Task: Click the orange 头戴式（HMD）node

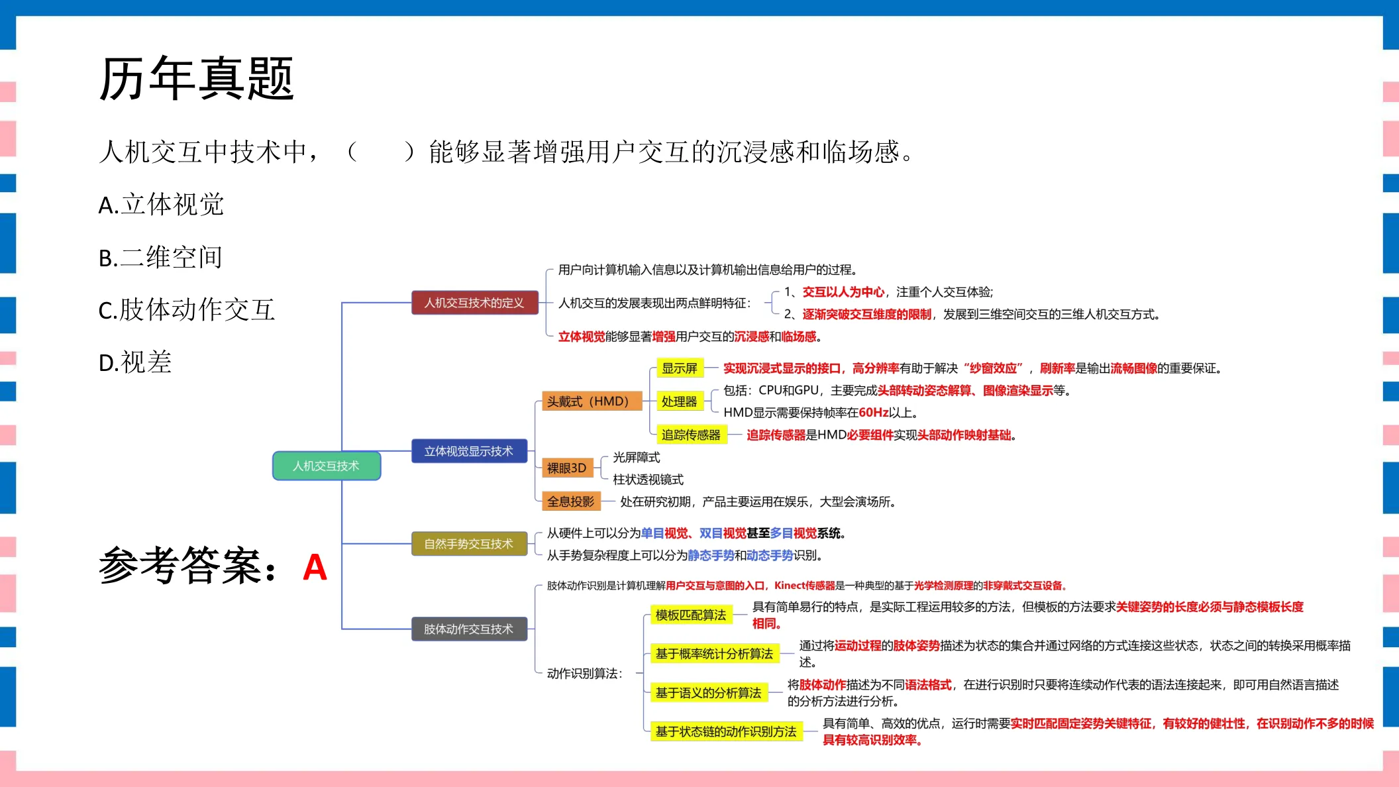Action: click(x=592, y=401)
